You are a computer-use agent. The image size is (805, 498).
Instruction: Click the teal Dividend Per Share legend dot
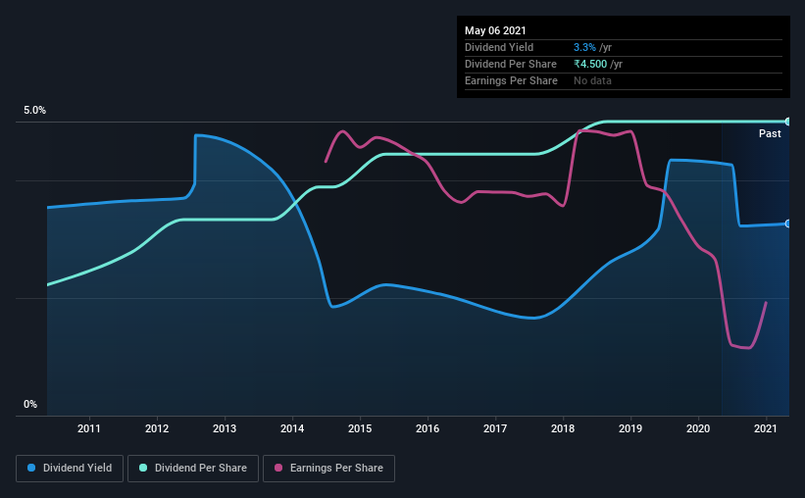pyautogui.click(x=143, y=468)
